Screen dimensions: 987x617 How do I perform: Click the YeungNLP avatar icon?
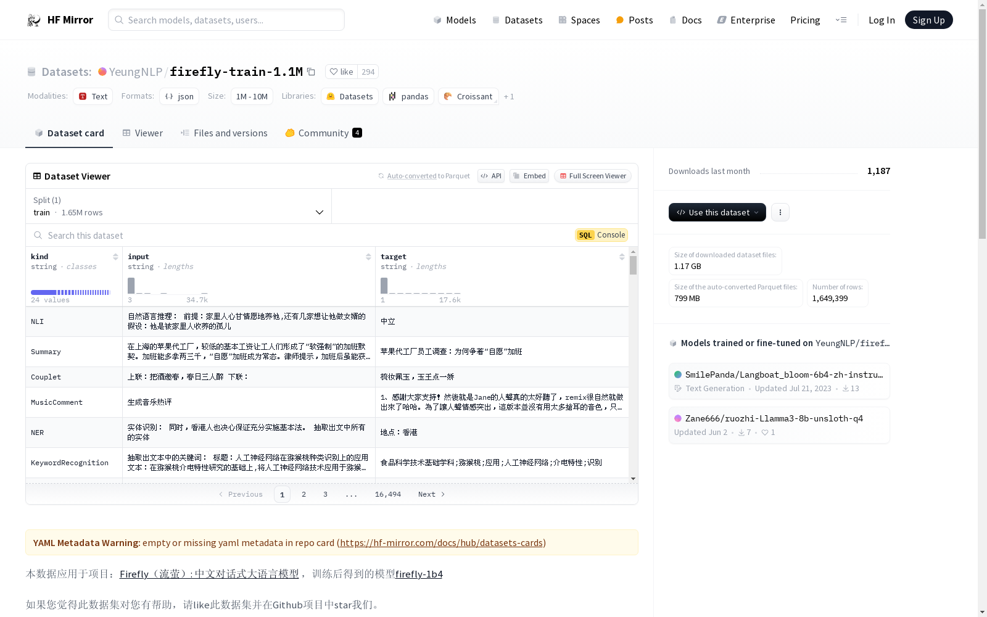pos(102,72)
